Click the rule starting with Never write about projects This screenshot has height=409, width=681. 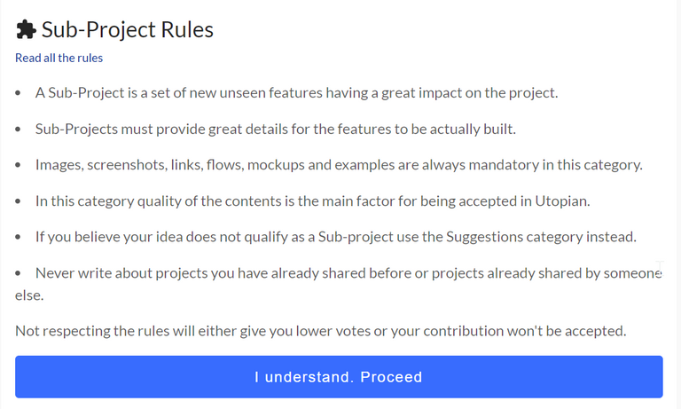(339, 284)
